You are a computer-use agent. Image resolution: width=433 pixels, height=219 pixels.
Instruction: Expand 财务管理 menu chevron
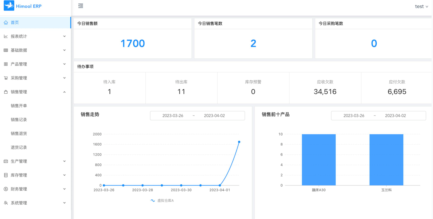(x=64, y=189)
